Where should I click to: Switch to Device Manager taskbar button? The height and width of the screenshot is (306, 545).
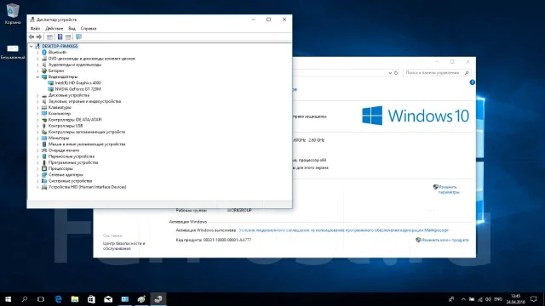(x=158, y=299)
